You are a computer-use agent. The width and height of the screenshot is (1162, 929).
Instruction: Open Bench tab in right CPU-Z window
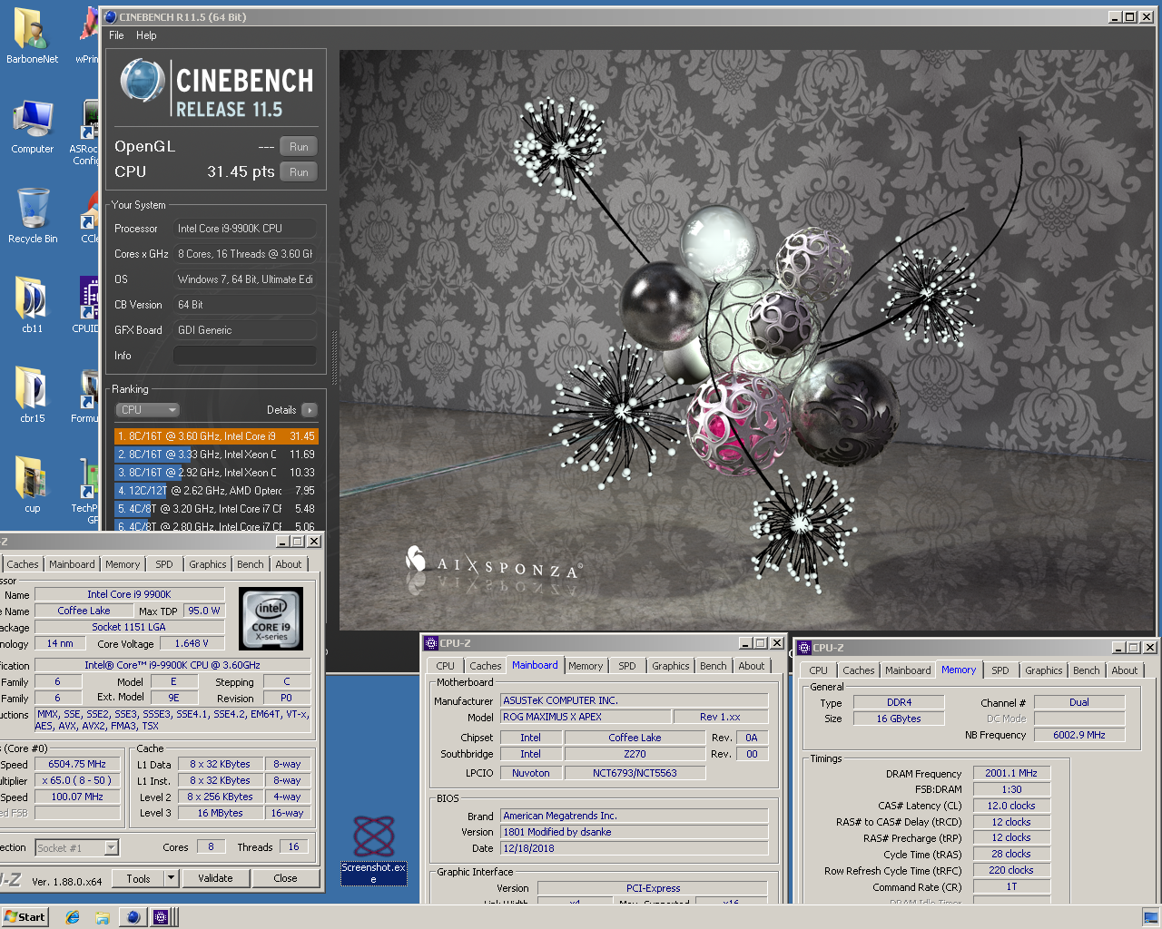pyautogui.click(x=1087, y=670)
